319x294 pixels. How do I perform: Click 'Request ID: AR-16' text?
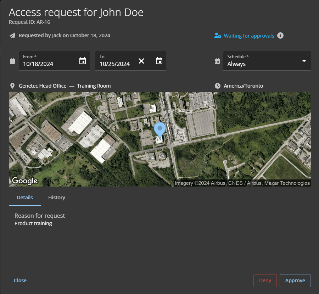point(29,22)
